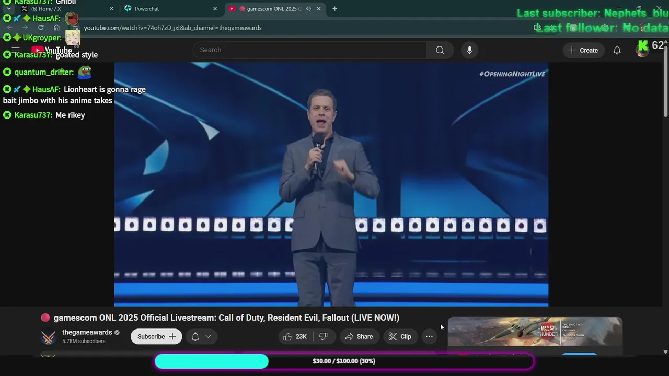Create a Clip of the video
This screenshot has width=669, height=376.
(x=400, y=336)
